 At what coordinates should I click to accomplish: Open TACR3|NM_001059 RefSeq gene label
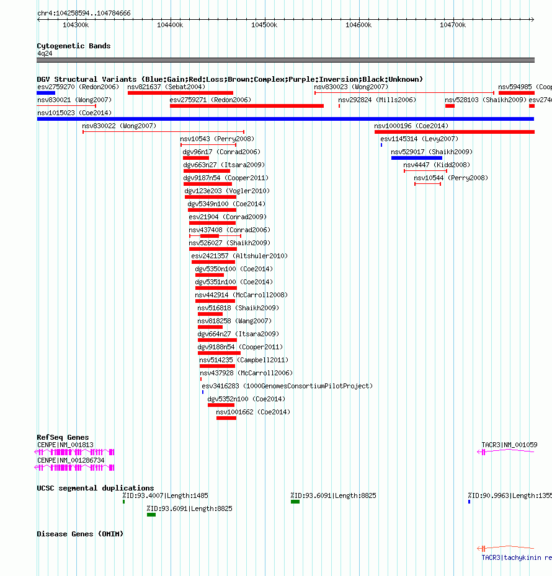click(x=509, y=445)
